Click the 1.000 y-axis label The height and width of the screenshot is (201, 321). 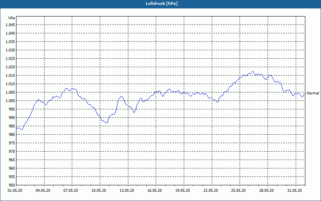pos(10,101)
